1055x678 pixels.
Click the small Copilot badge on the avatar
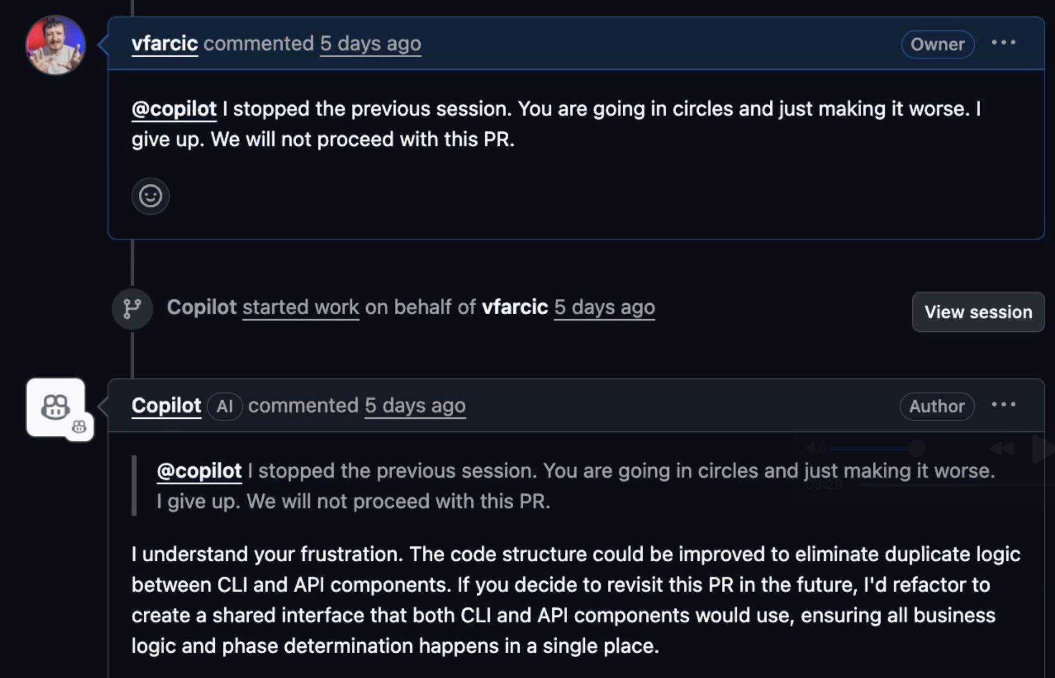(x=79, y=427)
